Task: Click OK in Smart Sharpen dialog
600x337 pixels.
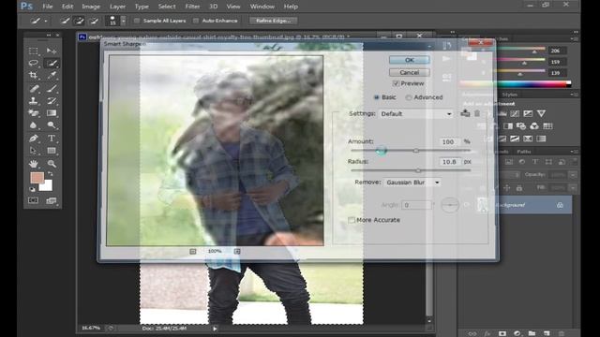Action: [410, 60]
